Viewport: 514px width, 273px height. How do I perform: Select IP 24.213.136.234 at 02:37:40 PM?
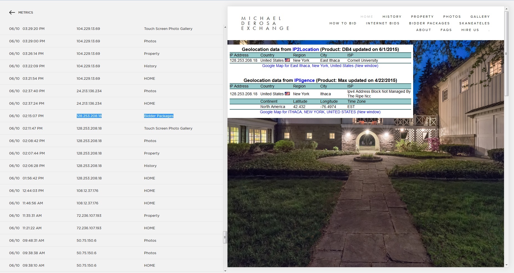click(89, 91)
